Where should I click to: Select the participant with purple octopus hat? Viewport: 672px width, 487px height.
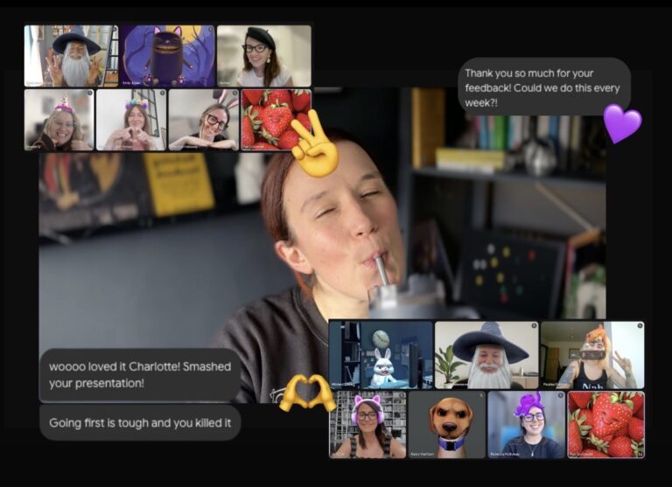pyautogui.click(x=526, y=424)
